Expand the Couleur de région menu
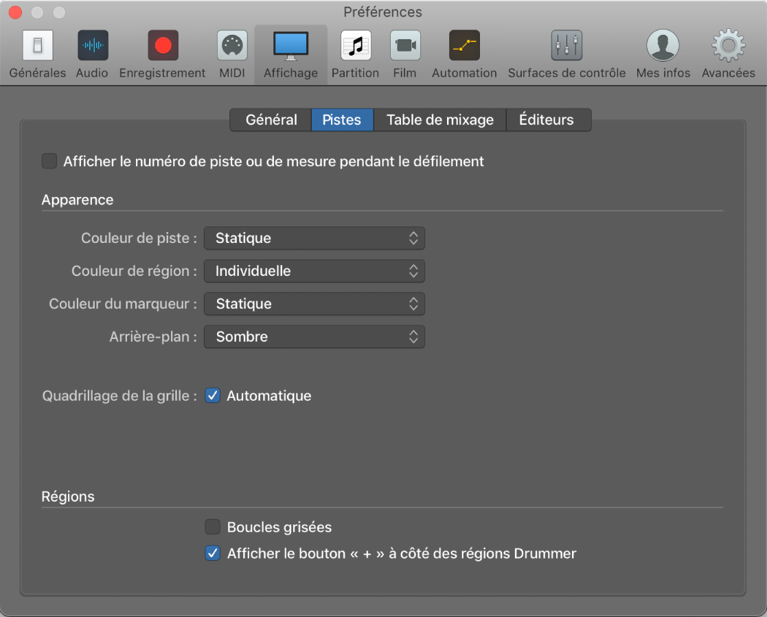The height and width of the screenshot is (617, 767). coord(314,271)
